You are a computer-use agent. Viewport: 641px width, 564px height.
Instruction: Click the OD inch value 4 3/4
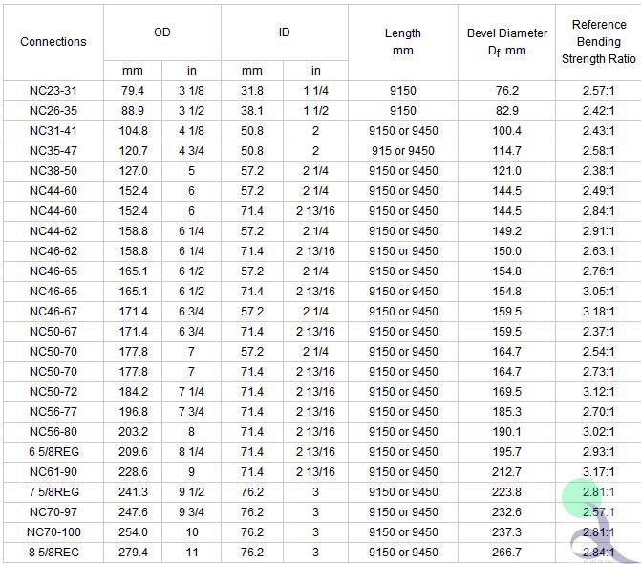tap(191, 150)
